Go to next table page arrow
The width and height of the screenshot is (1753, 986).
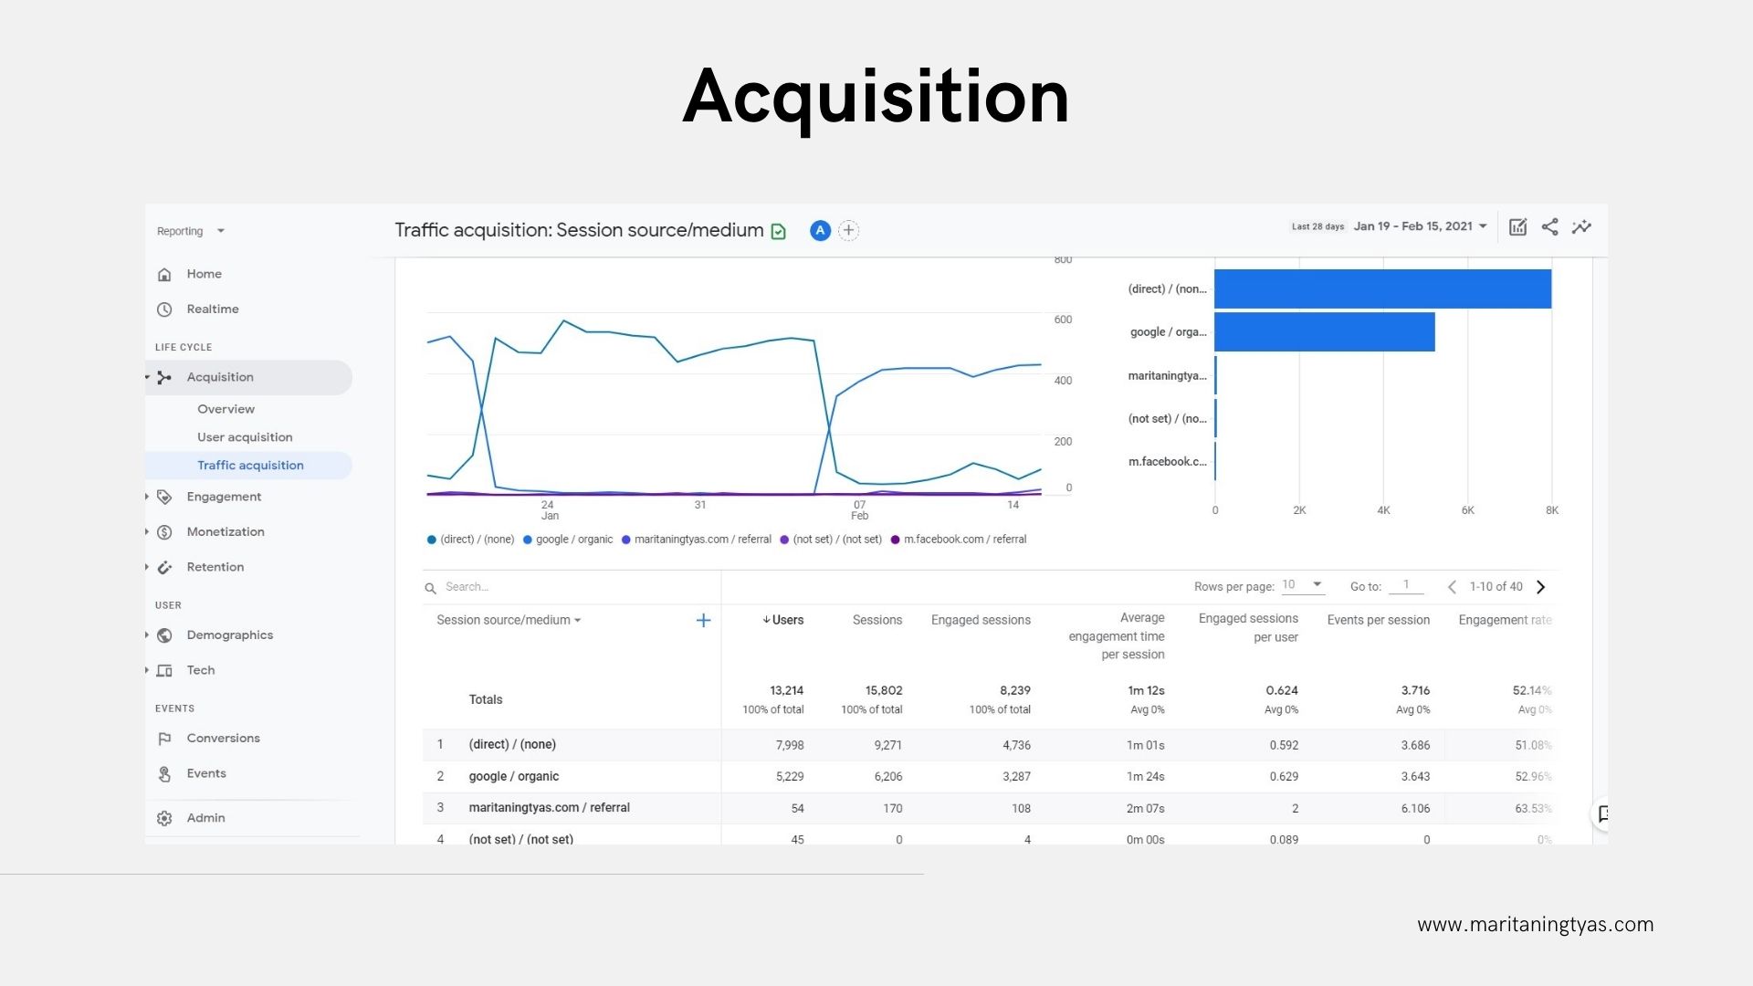coord(1541,587)
